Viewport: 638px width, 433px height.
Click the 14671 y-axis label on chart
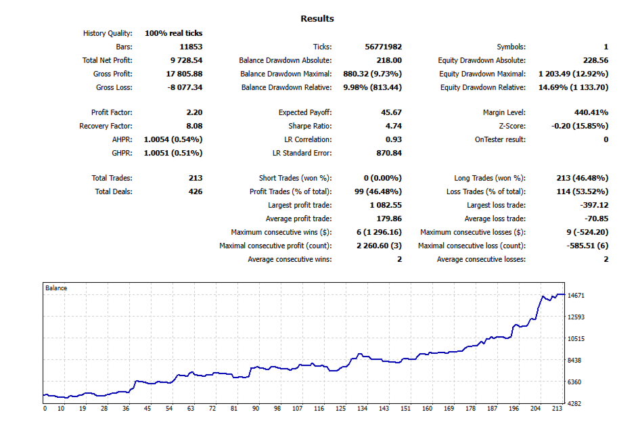coord(576,296)
